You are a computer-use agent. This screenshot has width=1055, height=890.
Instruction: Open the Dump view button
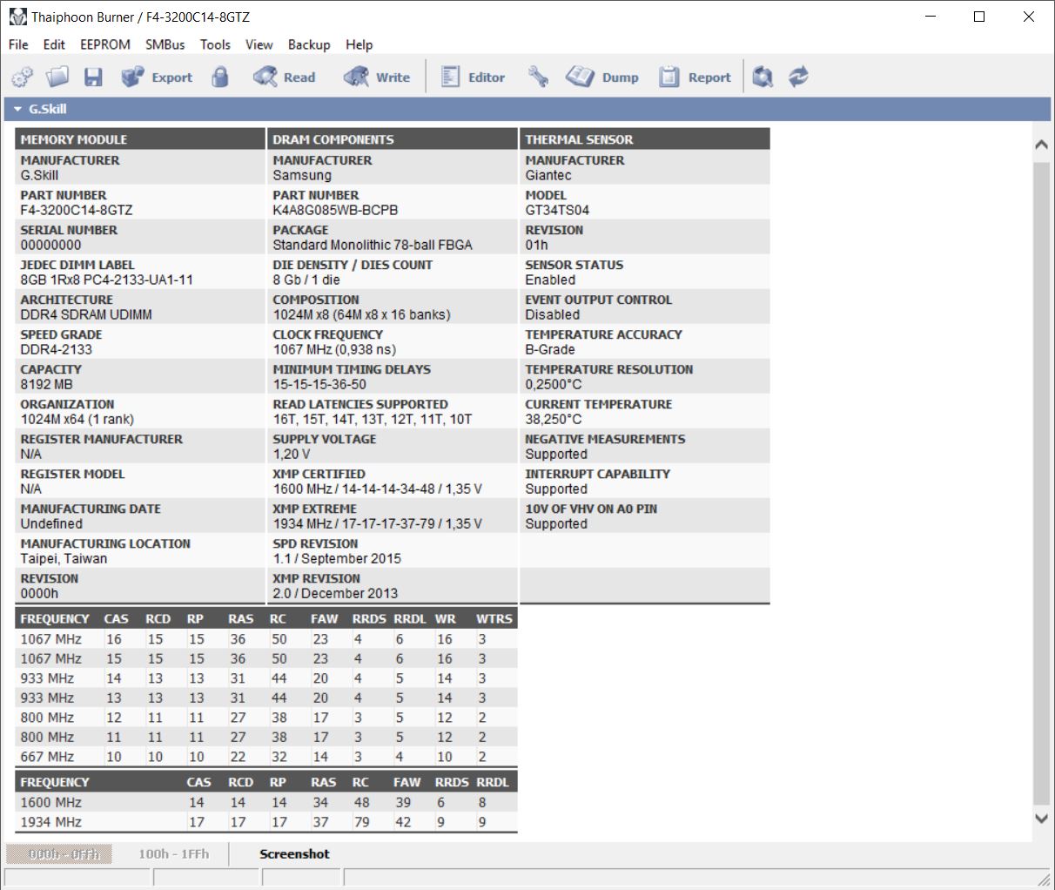[x=602, y=78]
